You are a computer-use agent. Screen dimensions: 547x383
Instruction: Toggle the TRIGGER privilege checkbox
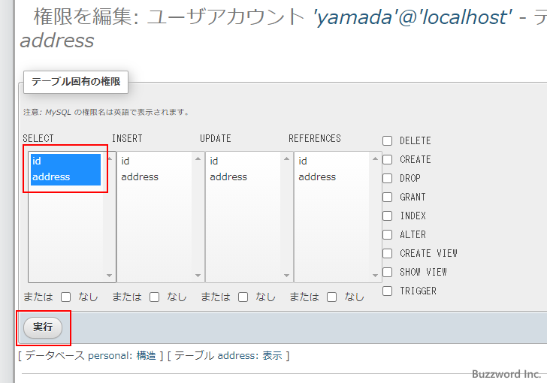(388, 291)
